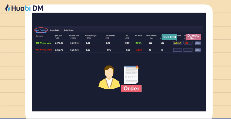Click Unrealized P/L -0.01 for Weekly Short
The image size is (231, 119).
(x=108, y=50)
